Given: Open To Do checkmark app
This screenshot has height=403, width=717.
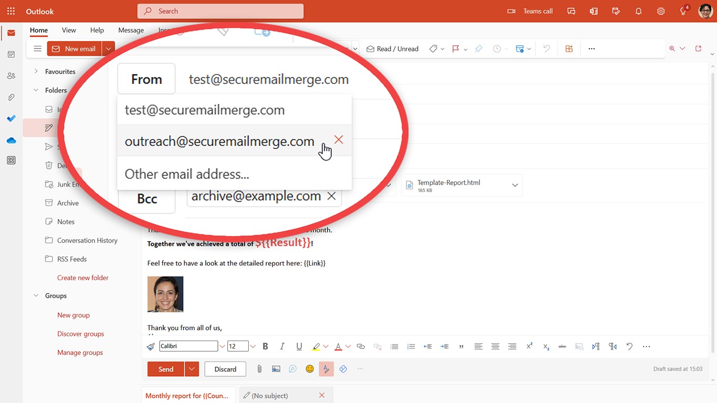Looking at the screenshot, I should [x=11, y=119].
